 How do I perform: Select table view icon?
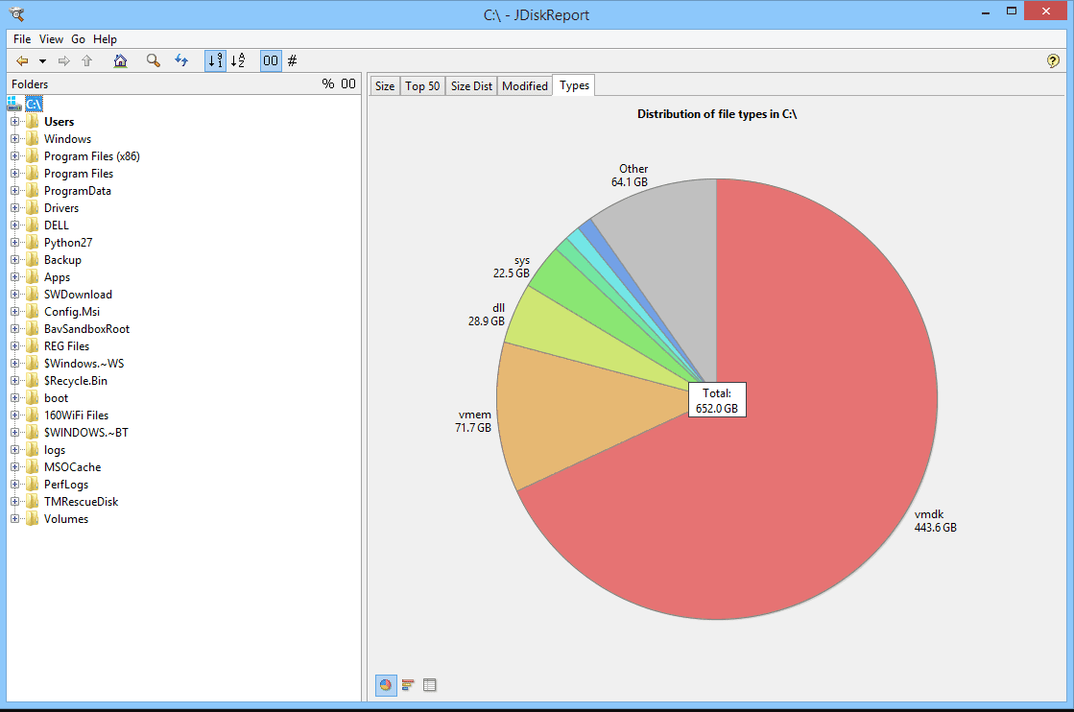click(429, 684)
